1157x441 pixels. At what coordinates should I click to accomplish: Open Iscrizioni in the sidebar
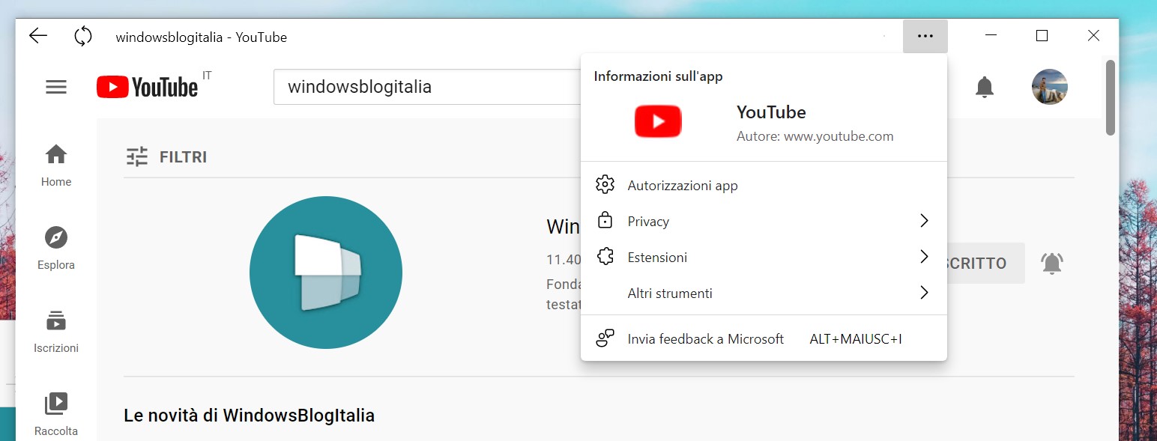pos(56,332)
